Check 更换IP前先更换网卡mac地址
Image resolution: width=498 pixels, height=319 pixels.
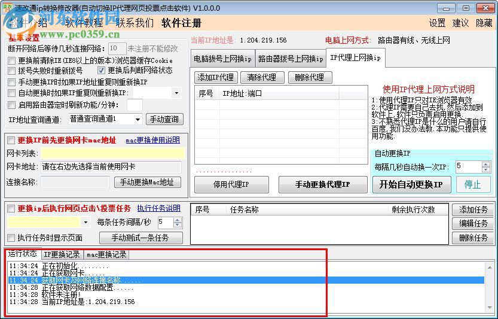pos(11,140)
